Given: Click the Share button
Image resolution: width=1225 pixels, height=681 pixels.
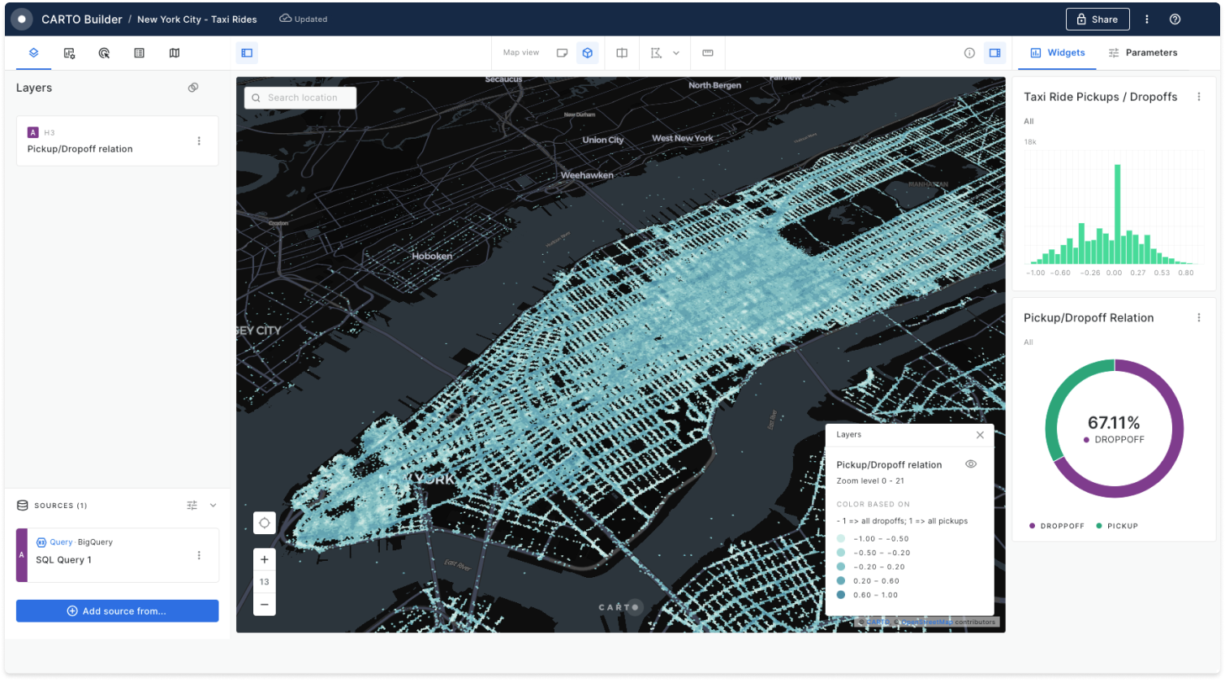Looking at the screenshot, I should pyautogui.click(x=1098, y=18).
